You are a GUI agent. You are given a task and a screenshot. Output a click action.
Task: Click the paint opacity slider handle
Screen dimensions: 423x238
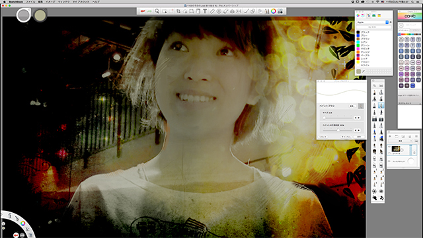338,130
